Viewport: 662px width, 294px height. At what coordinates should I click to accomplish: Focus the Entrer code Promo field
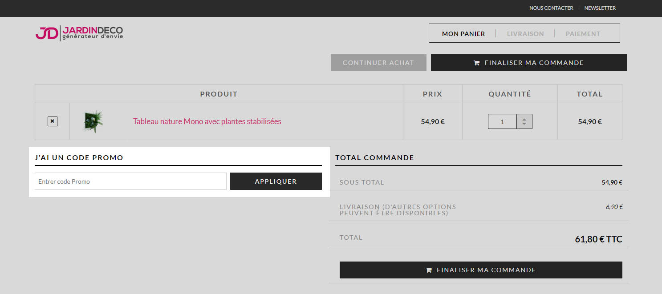130,181
